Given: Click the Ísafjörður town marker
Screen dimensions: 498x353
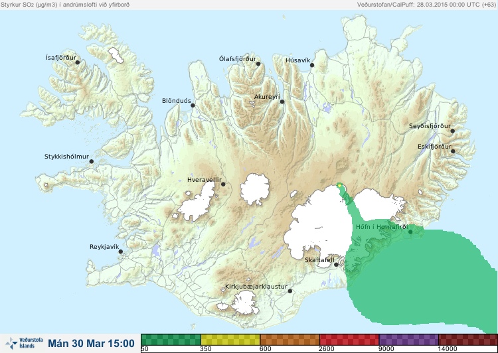Looking at the screenshot, I should [x=77, y=62].
